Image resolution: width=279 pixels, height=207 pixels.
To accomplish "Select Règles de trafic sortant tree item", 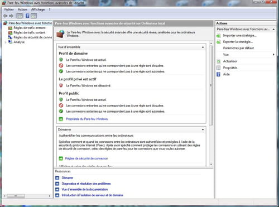I will [30, 32].
